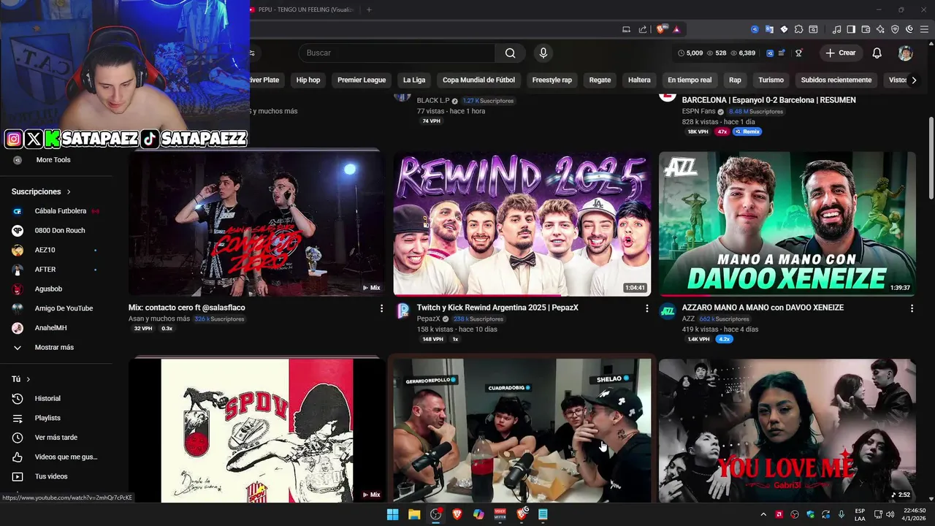Switch to OBS Studio in taskbar
The height and width of the screenshot is (526, 935).
(436, 514)
